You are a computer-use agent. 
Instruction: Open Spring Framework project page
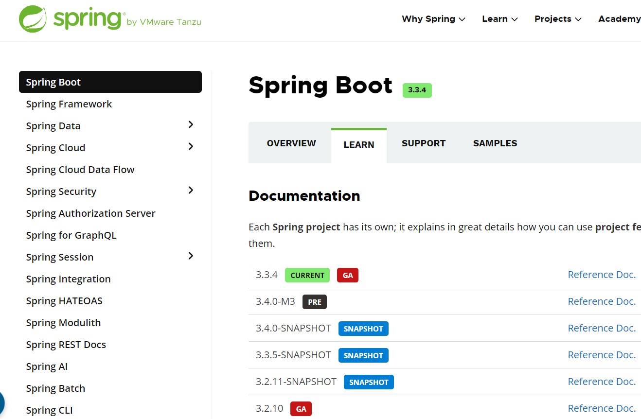point(69,104)
